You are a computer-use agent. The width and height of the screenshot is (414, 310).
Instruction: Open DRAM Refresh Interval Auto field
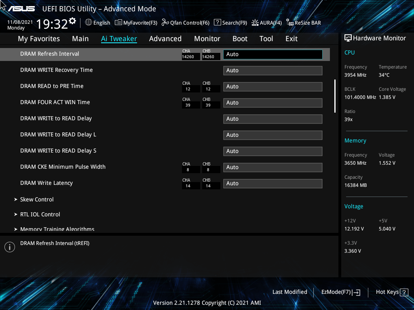273,54
